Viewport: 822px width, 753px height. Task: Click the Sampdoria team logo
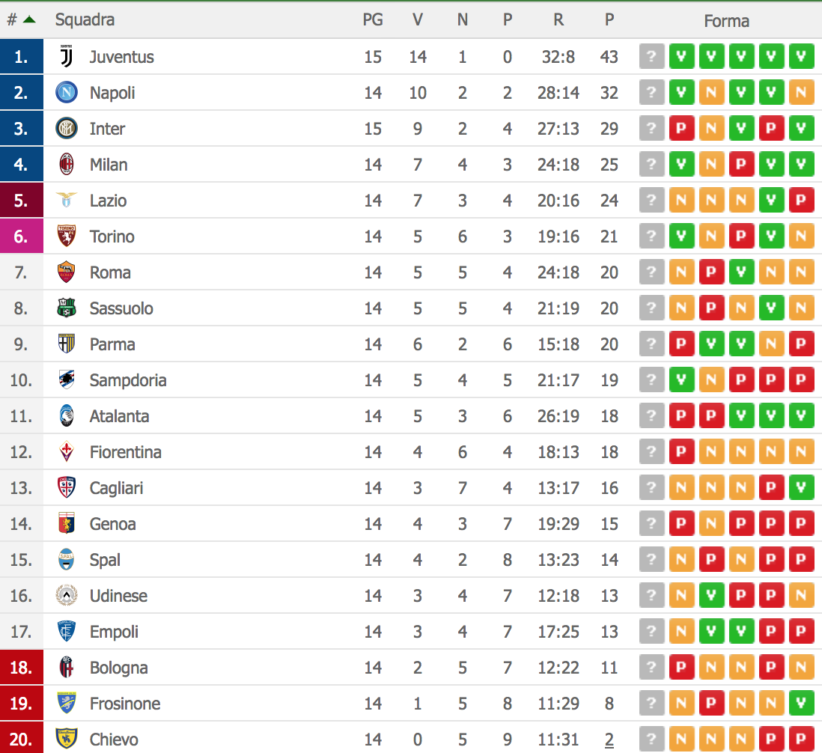pyautogui.click(x=67, y=380)
